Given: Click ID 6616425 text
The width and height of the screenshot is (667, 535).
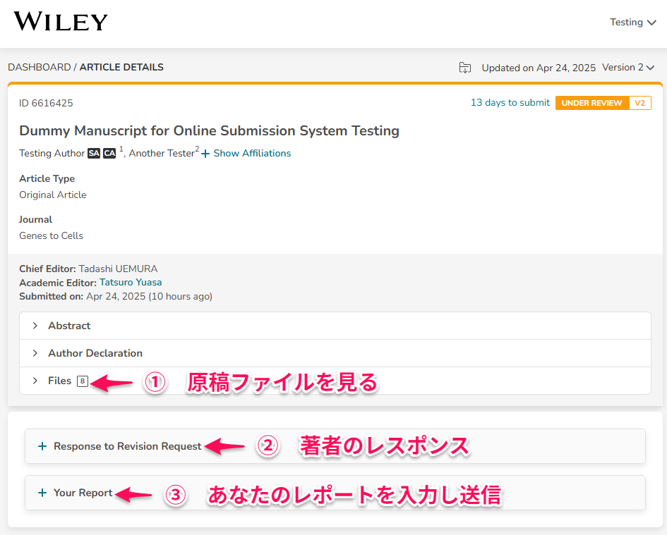Looking at the screenshot, I should click(x=46, y=103).
